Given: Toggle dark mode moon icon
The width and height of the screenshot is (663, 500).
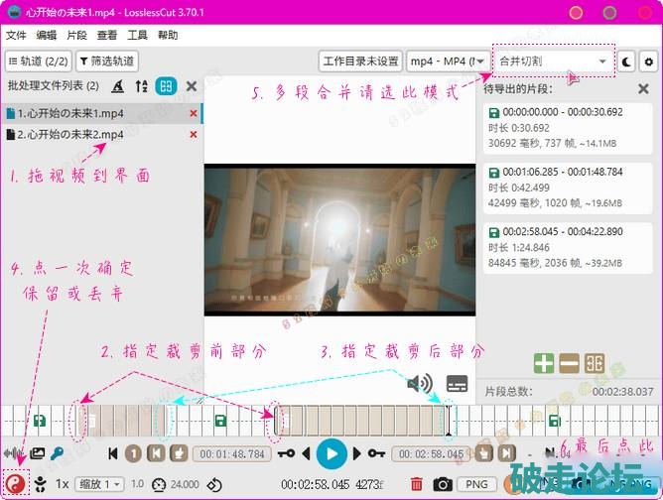Looking at the screenshot, I should coord(626,62).
